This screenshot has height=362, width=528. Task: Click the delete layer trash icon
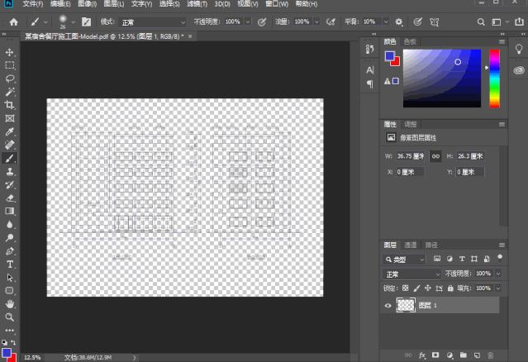click(x=491, y=355)
